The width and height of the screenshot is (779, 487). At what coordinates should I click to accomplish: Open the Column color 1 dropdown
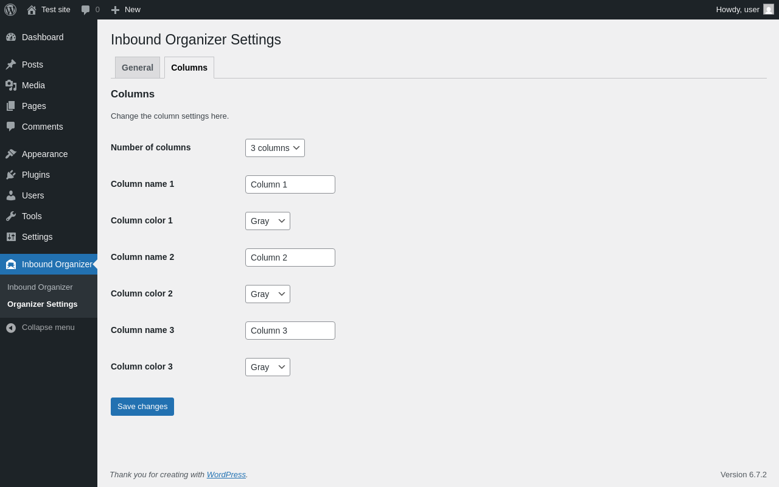pos(268,221)
